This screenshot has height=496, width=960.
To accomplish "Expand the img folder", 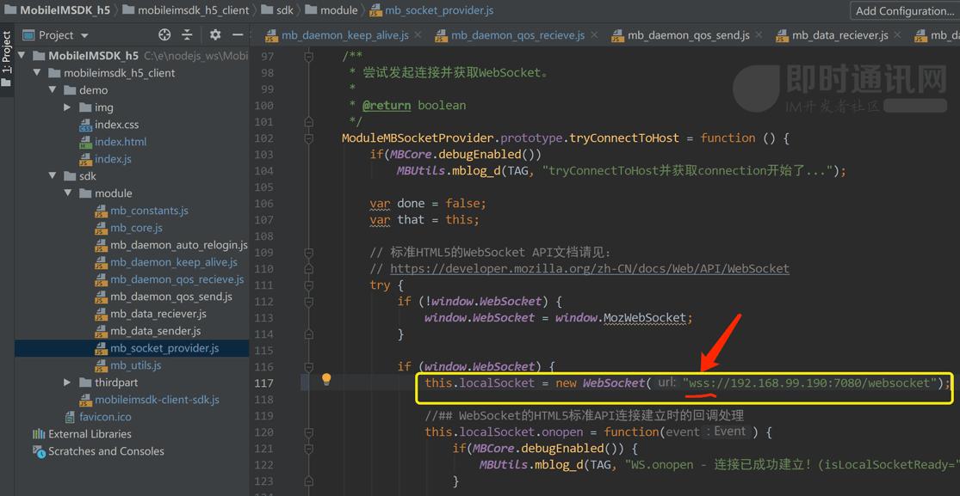I will 68,107.
